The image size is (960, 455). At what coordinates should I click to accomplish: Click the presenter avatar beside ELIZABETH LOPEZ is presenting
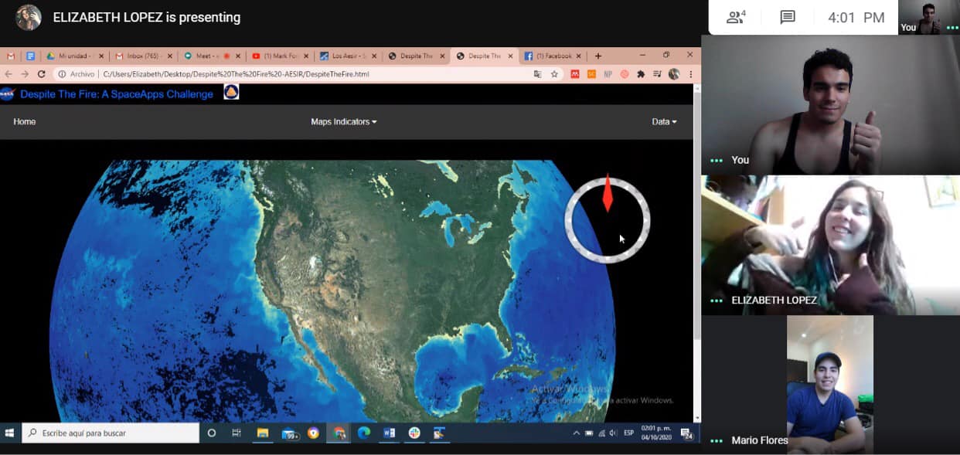click(29, 17)
